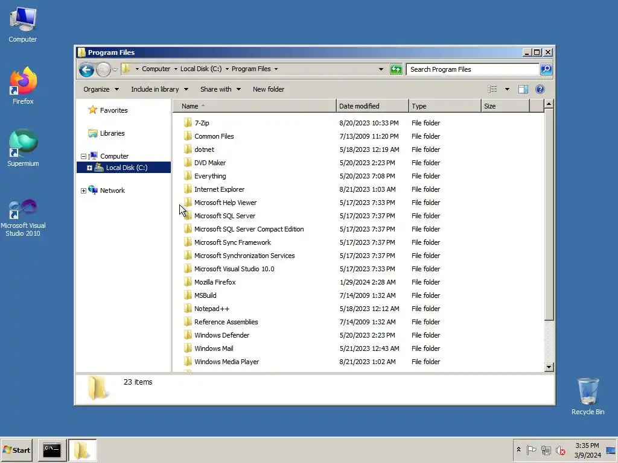Click the Explorer folder taskbar button

tap(82, 450)
